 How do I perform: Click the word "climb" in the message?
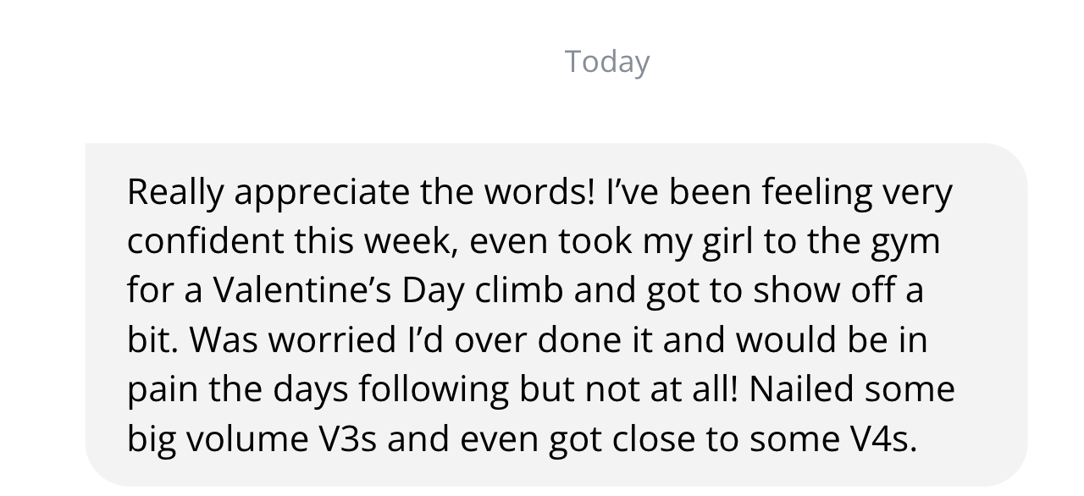[x=518, y=290]
